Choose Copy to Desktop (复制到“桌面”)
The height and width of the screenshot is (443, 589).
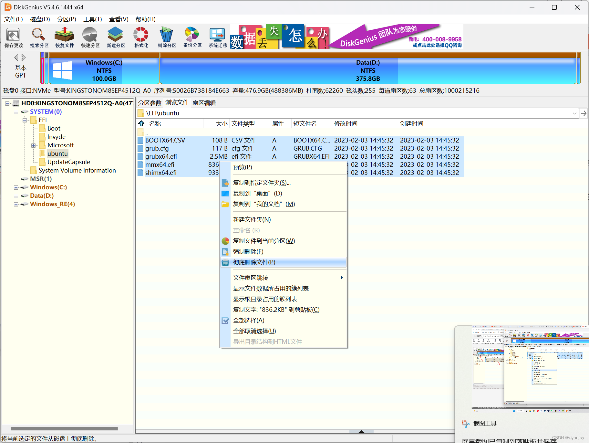tap(284, 193)
